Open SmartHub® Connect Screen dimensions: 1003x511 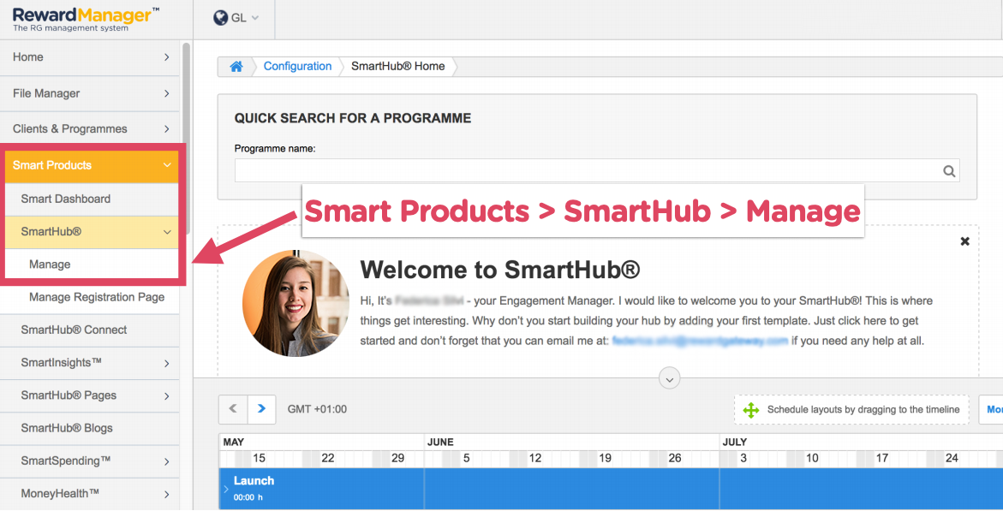click(x=90, y=330)
